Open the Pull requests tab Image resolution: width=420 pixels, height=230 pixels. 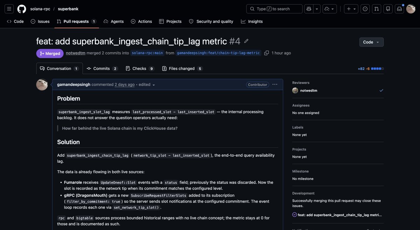click(x=76, y=21)
